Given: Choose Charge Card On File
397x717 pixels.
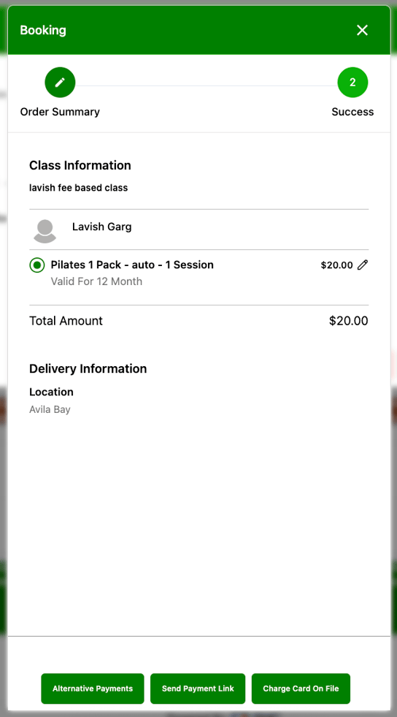Looking at the screenshot, I should coord(301,688).
